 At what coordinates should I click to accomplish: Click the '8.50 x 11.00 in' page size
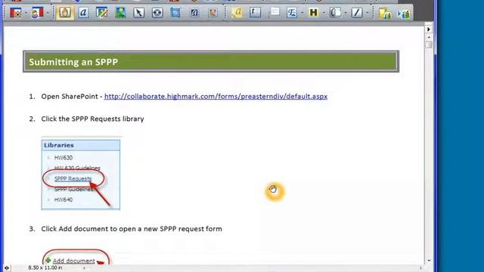point(45,267)
